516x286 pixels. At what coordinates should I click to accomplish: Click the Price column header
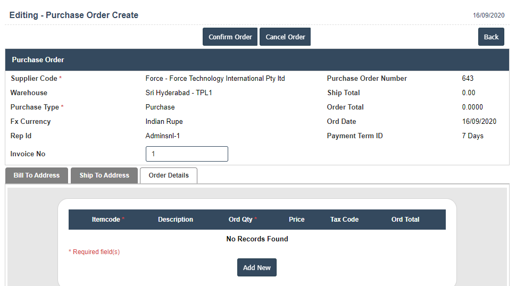coord(297,220)
